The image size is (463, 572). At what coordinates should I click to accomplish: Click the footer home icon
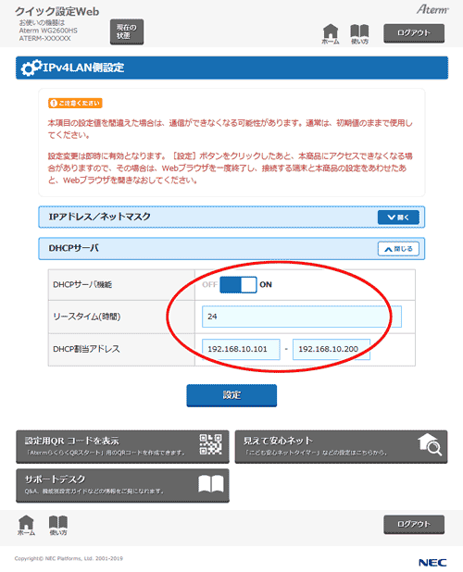coord(26,525)
